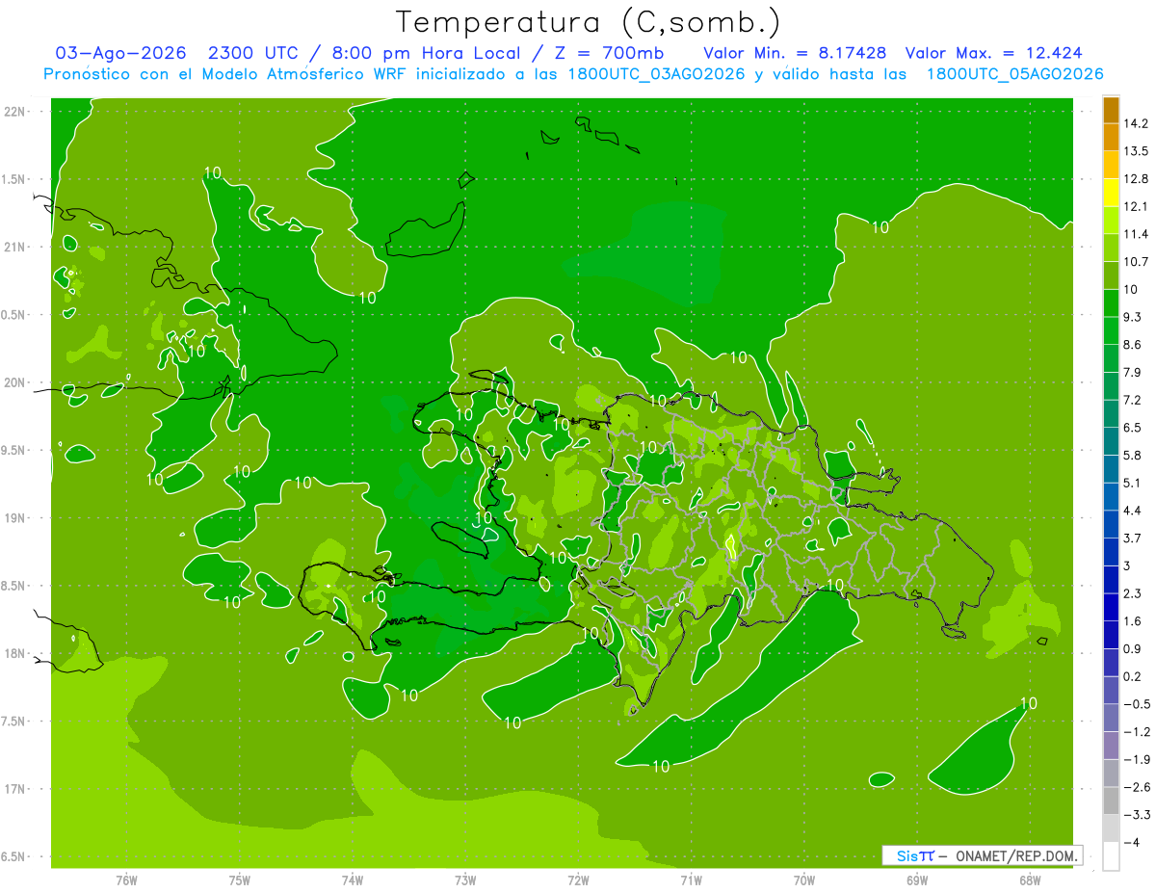
Task: Click the '69W' longitude label
Action: click(917, 880)
